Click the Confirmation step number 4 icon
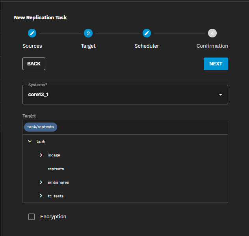Viewport: 249px width, 236px height. (212, 33)
